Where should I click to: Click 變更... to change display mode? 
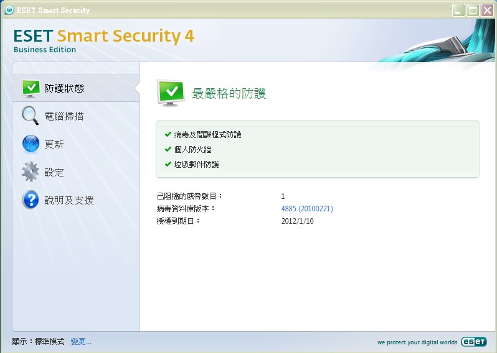click(x=81, y=342)
